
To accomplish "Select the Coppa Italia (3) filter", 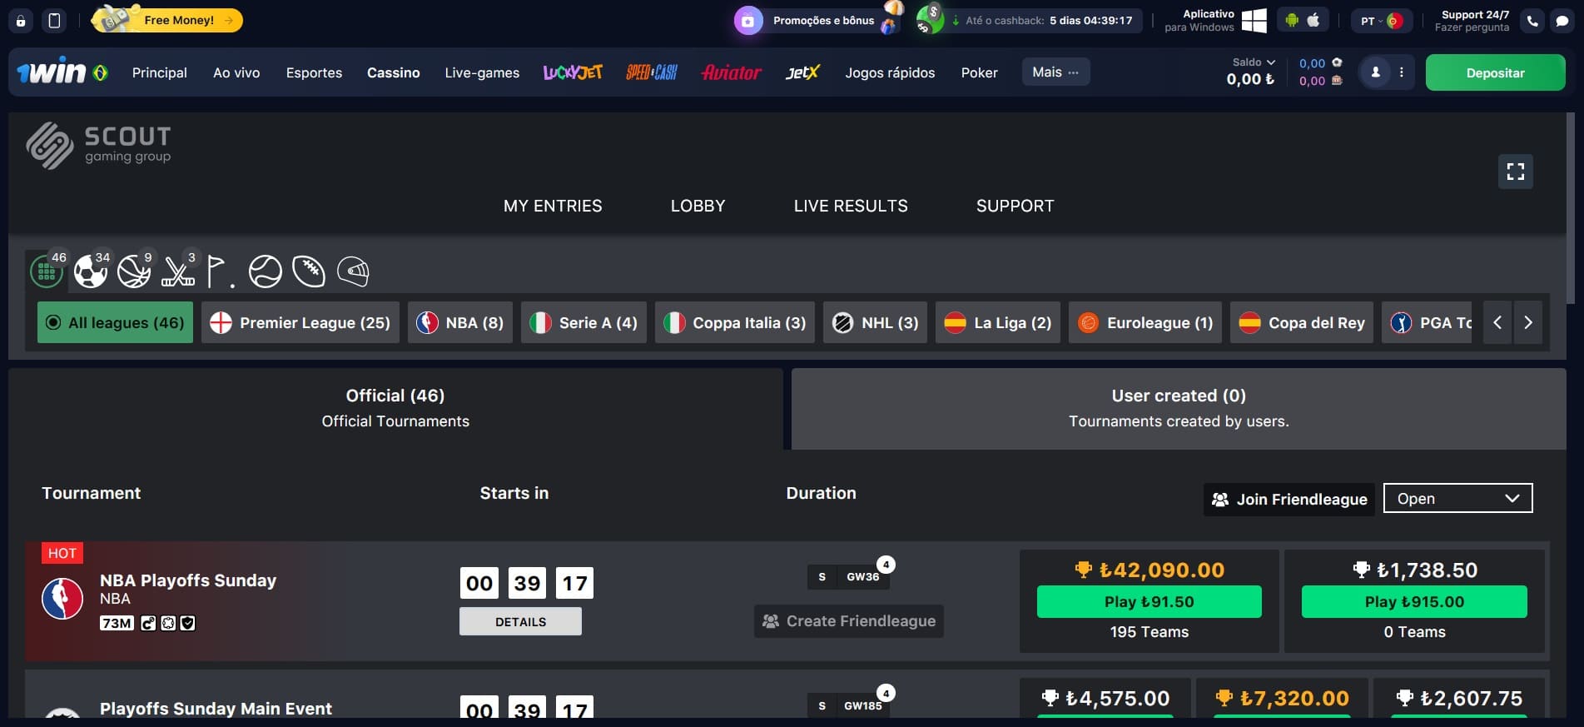I will point(735,322).
